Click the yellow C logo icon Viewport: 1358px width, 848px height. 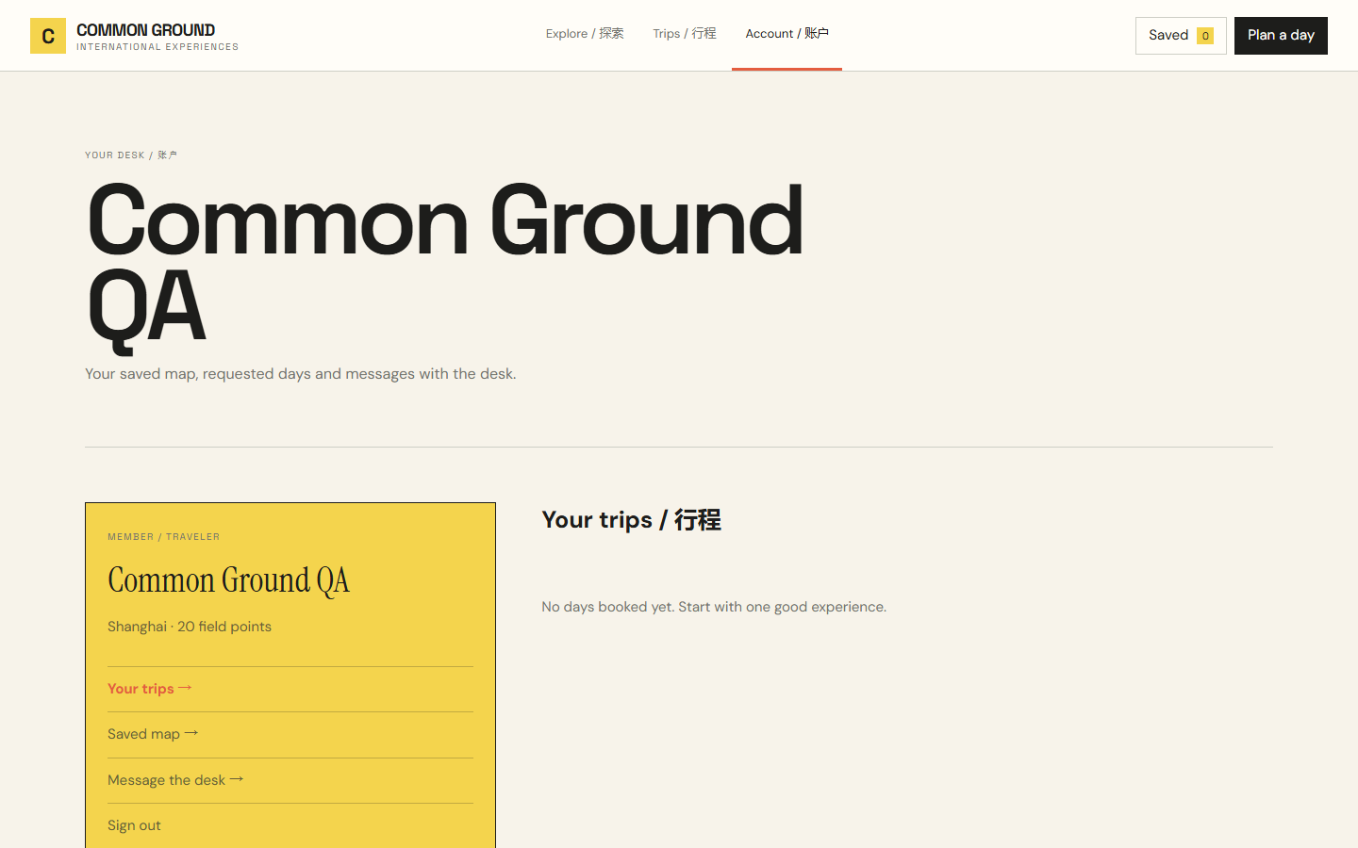[x=48, y=36]
